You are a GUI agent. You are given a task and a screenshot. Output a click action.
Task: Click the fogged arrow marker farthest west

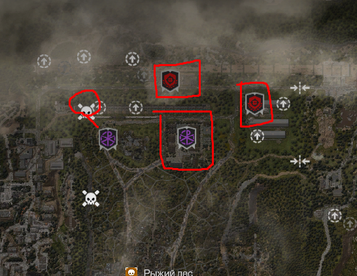click(x=44, y=61)
